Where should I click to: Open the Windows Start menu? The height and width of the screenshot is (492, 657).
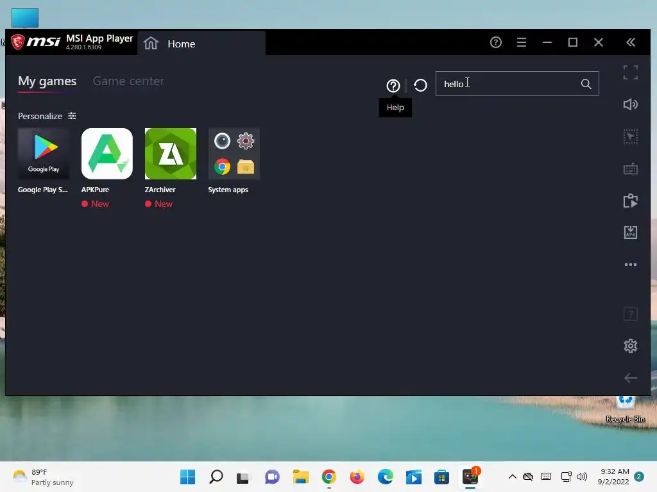click(188, 477)
